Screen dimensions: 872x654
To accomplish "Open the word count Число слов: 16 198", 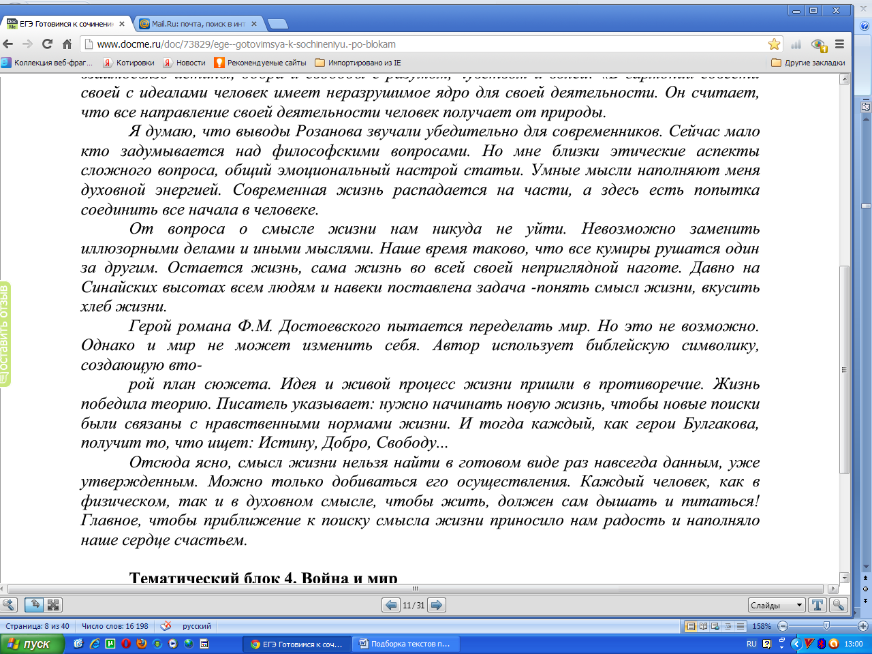I will point(114,626).
